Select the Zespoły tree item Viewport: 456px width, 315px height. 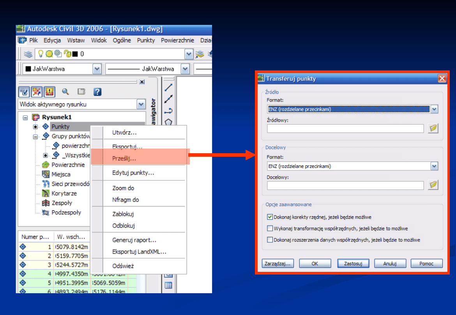tap(62, 203)
